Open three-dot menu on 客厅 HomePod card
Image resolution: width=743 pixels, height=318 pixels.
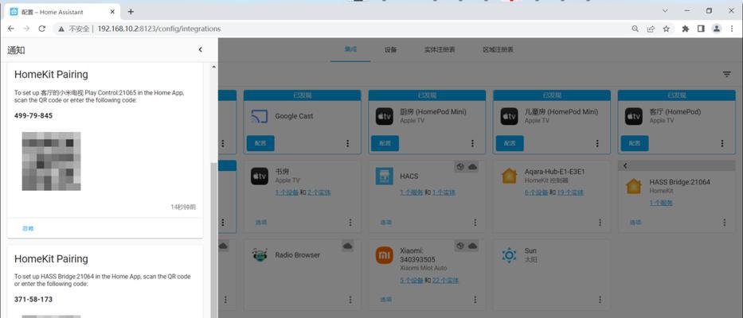(x=722, y=143)
